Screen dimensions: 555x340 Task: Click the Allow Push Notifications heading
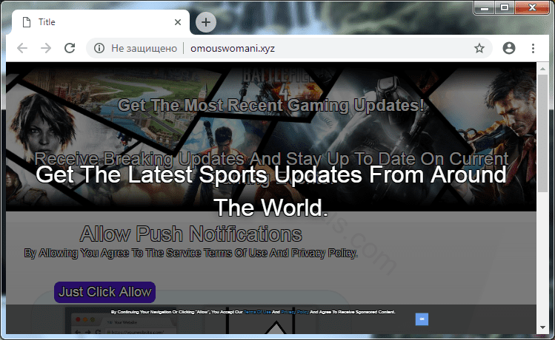(x=191, y=234)
